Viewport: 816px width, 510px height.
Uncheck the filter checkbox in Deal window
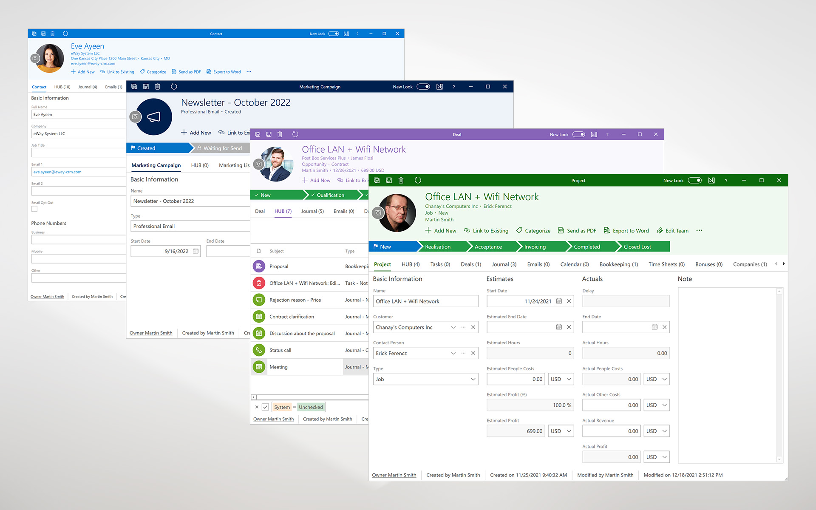(x=265, y=407)
